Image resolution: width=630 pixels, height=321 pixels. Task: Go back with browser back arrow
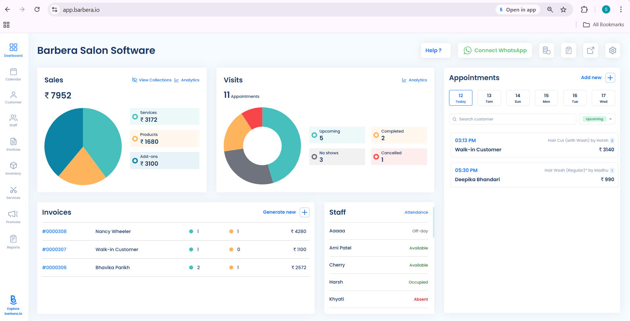coord(8,10)
